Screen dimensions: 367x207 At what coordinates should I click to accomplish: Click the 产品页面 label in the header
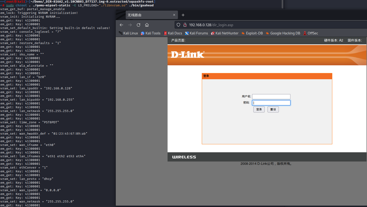pos(178,40)
